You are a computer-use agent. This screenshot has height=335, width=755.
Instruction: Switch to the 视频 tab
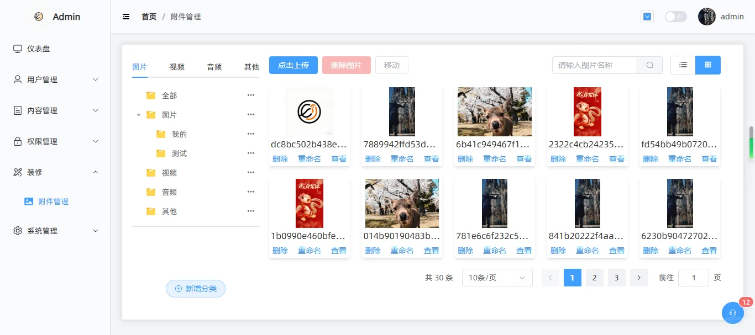[177, 67]
